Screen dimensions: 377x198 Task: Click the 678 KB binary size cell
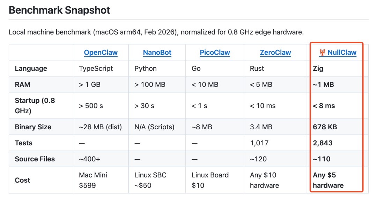325,127
